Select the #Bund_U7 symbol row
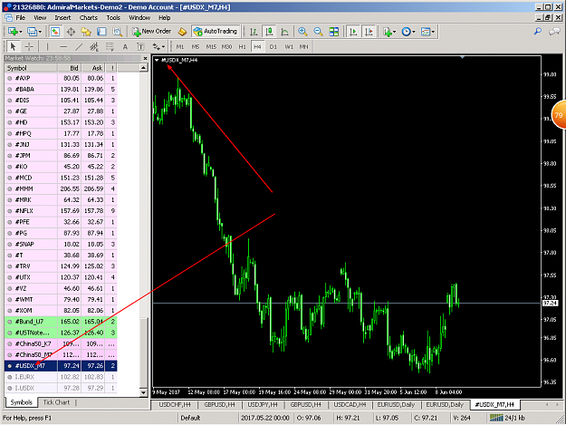Image resolution: width=566 pixels, height=425 pixels. coord(61,322)
